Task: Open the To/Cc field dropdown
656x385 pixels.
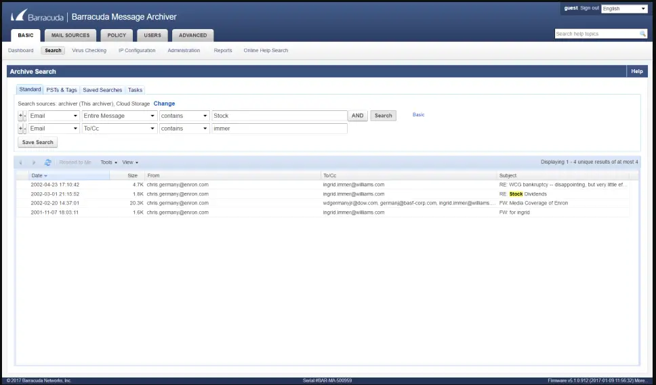Action: [119, 129]
